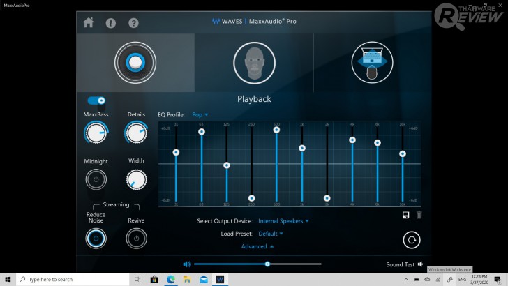
Task: Save the EQ preset with floppy icon
Action: (x=405, y=215)
